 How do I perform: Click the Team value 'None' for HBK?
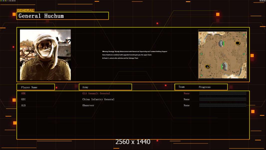point(187,93)
